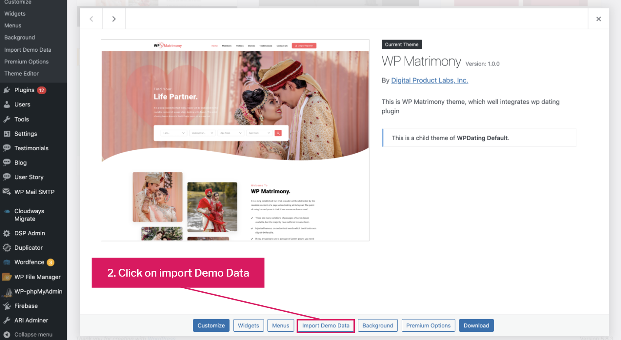Open Theme Editor in sidebar submenu
This screenshot has width=621, height=340.
click(22, 74)
